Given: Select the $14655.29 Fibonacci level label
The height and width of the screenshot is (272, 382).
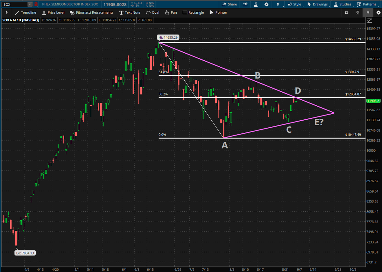Looking at the screenshot, I should (x=353, y=39).
